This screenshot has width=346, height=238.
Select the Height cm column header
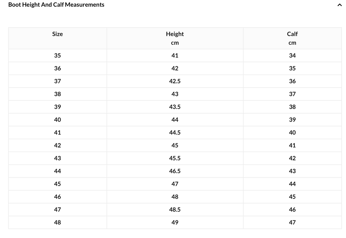pos(175,38)
